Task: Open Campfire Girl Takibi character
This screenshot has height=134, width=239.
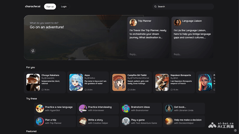Action: 131,82
